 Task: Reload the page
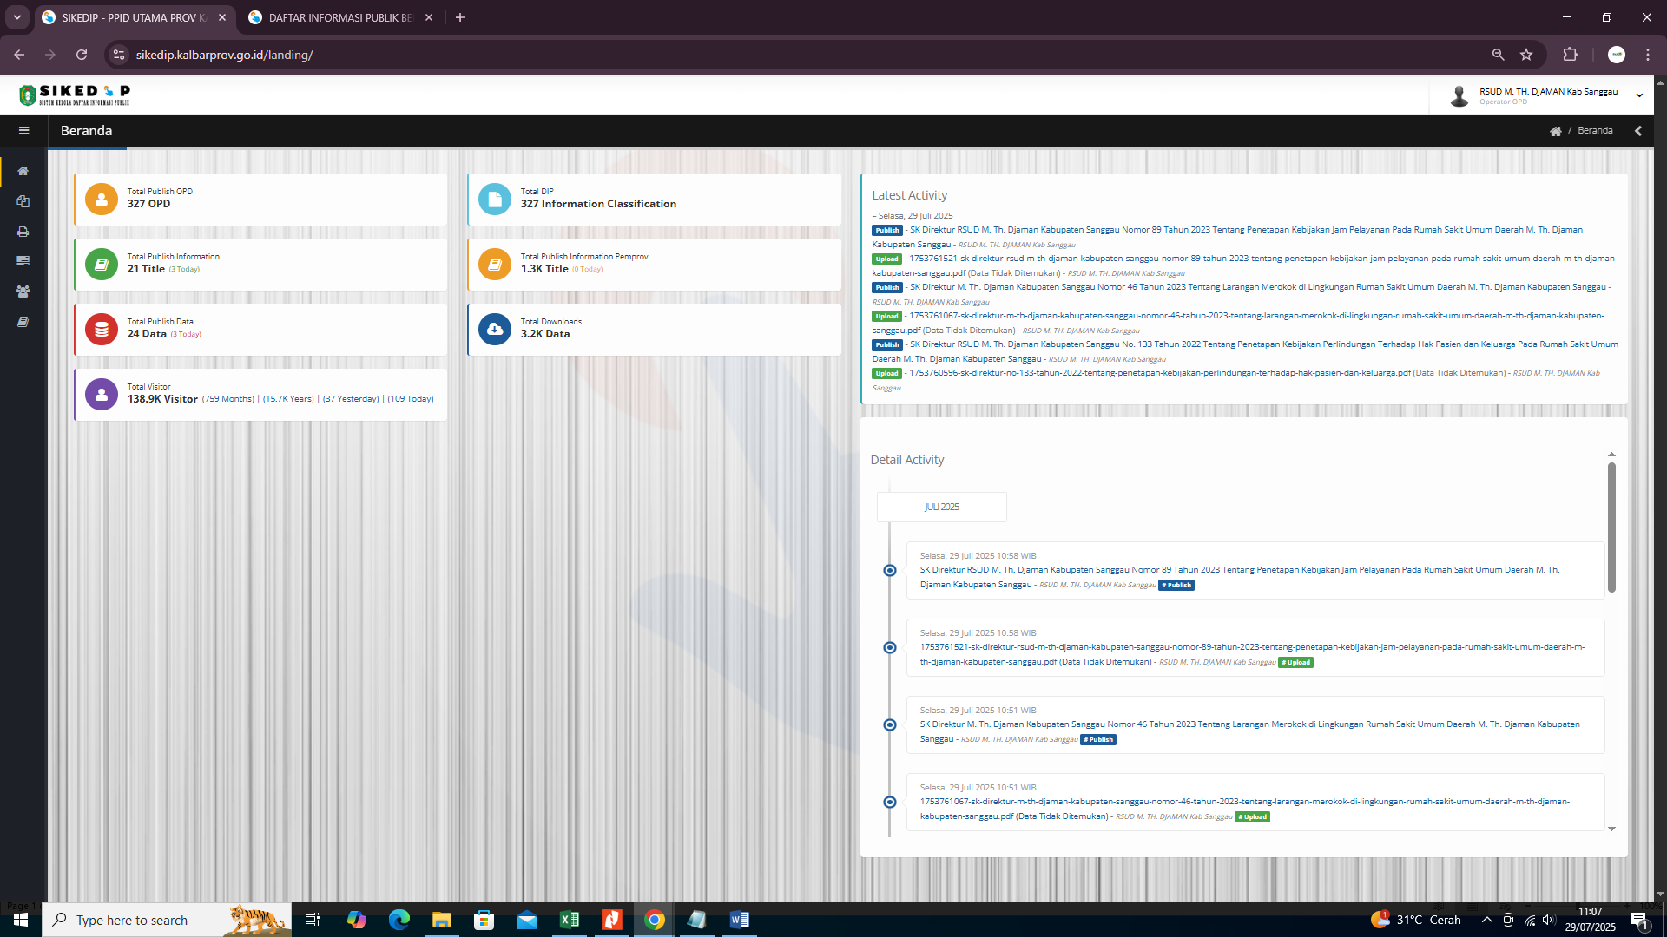tap(82, 55)
